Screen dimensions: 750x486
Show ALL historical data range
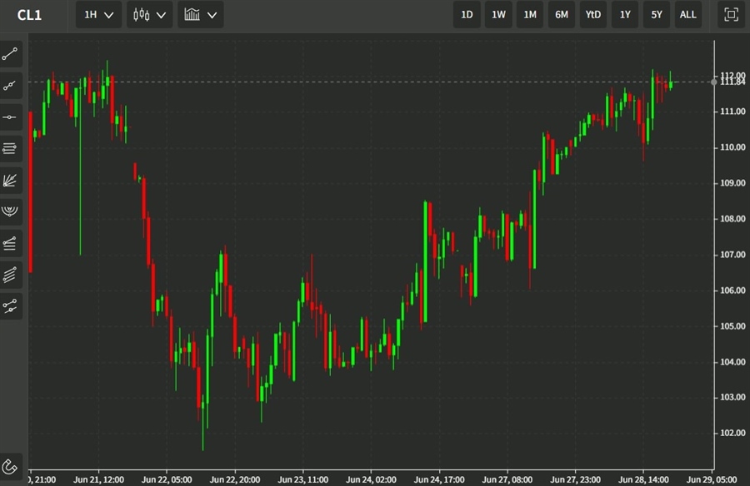click(x=688, y=15)
